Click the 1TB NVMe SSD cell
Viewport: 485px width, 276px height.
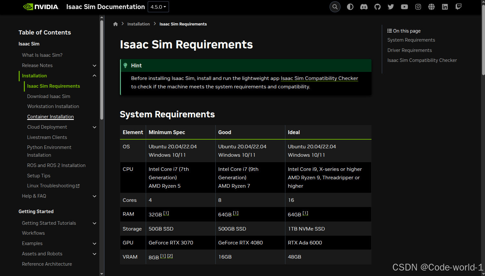click(328, 229)
